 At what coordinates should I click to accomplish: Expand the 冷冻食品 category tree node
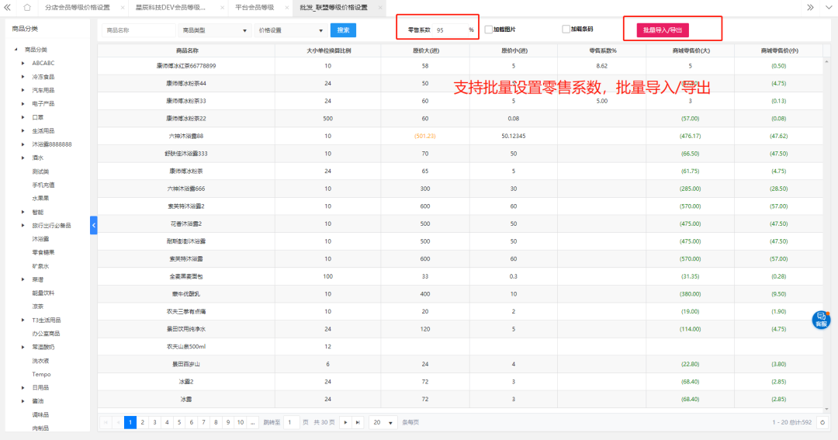23,77
